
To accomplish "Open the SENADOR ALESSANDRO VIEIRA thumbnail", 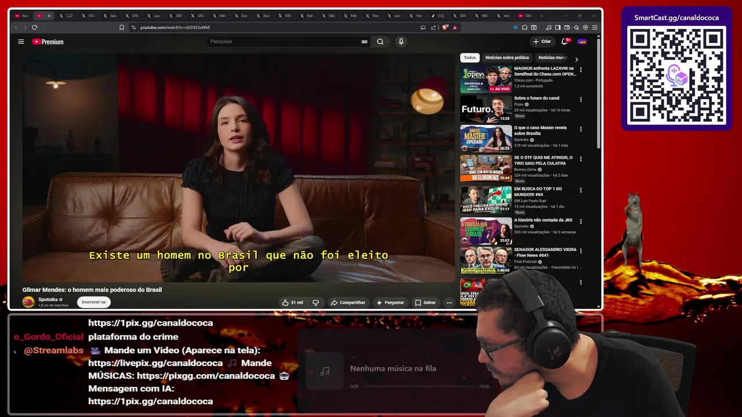I will tap(486, 260).
